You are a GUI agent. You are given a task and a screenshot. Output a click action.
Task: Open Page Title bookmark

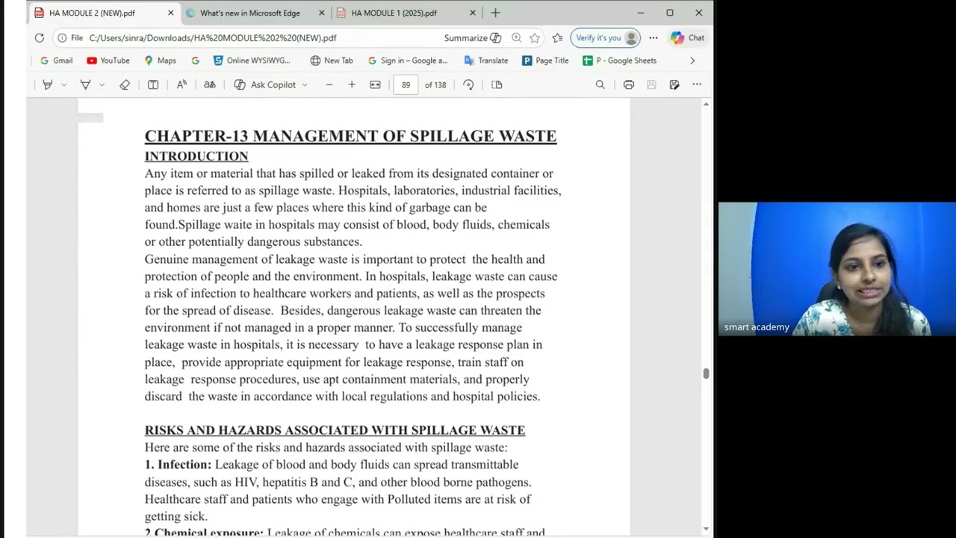point(545,61)
